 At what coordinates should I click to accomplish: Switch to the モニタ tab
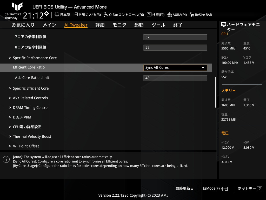click(x=119, y=25)
